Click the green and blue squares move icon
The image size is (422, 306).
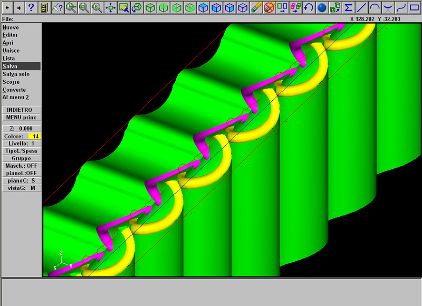[x=282, y=8]
